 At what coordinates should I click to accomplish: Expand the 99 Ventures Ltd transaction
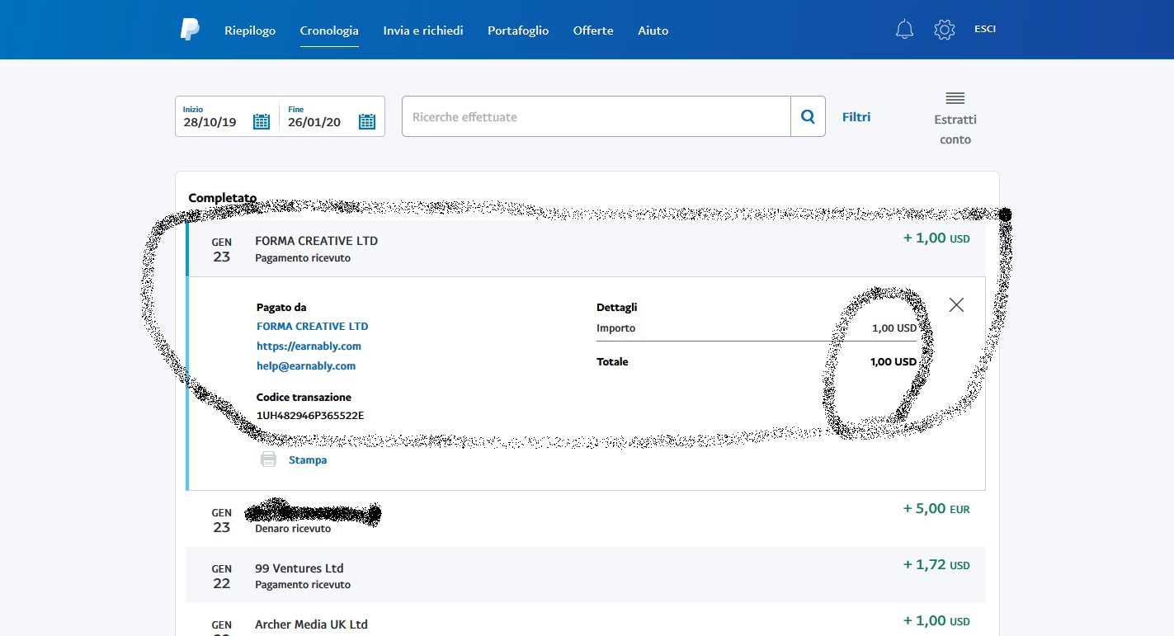(586, 575)
